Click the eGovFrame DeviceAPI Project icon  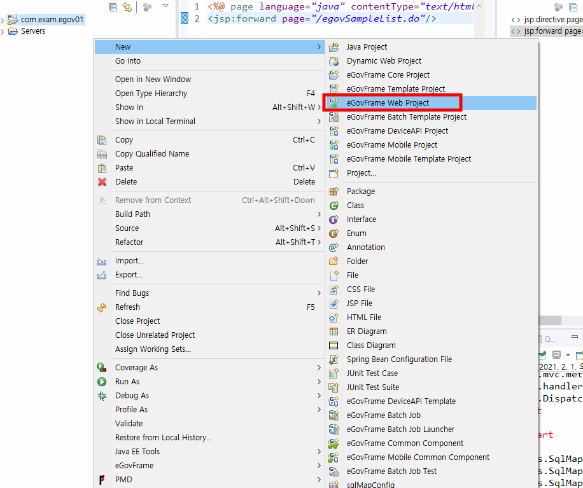[x=334, y=131]
